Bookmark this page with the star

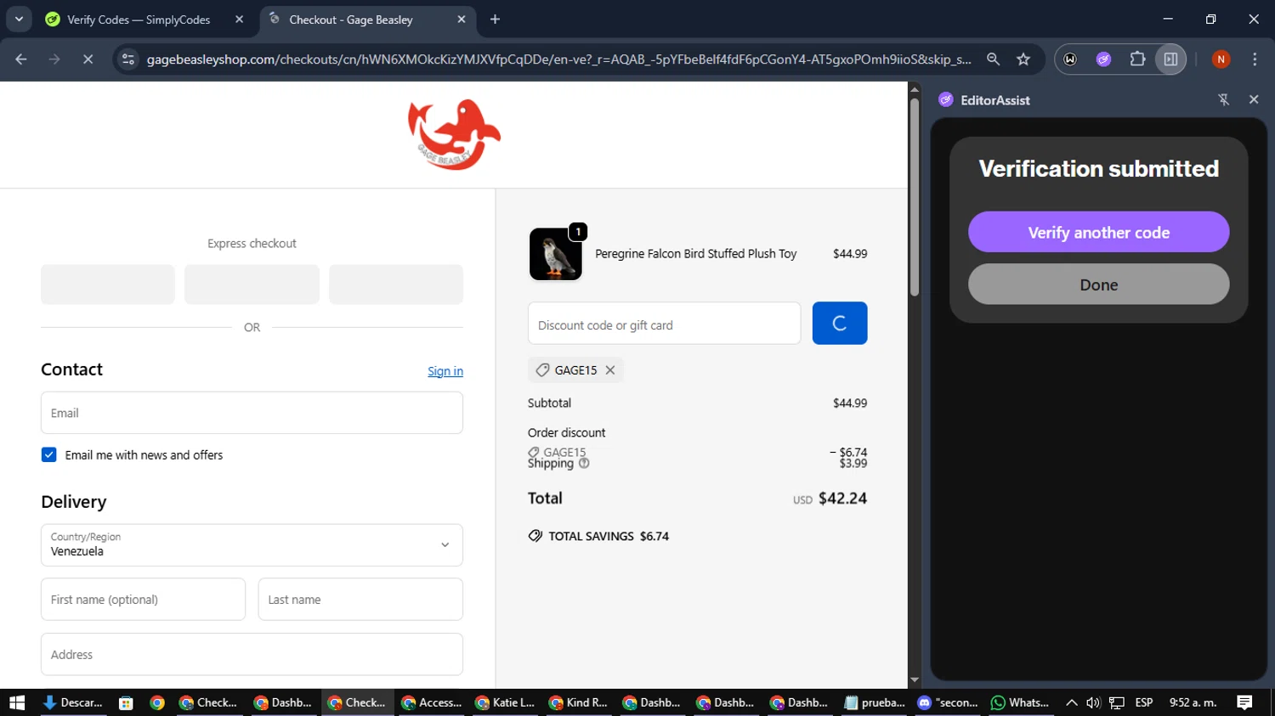[x=1023, y=59]
